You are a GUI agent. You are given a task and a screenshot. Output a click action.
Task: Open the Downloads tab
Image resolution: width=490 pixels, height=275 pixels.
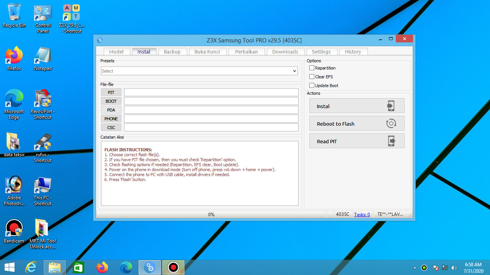[285, 52]
